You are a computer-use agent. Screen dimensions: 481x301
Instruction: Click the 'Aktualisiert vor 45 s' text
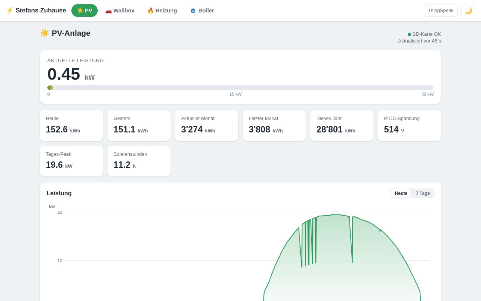(420, 41)
